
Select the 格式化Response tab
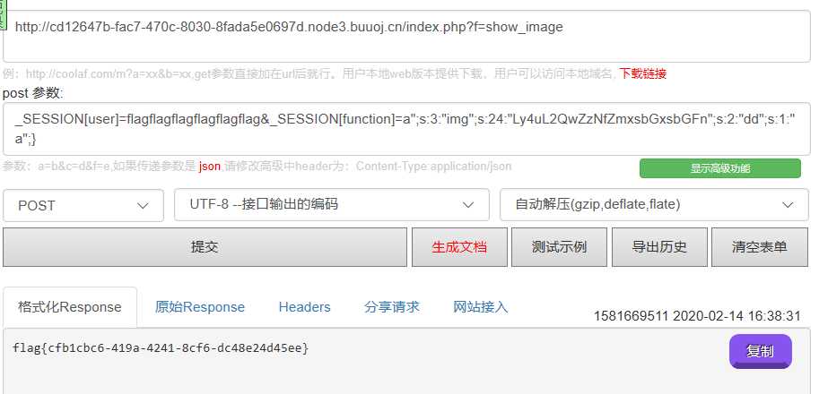70,307
